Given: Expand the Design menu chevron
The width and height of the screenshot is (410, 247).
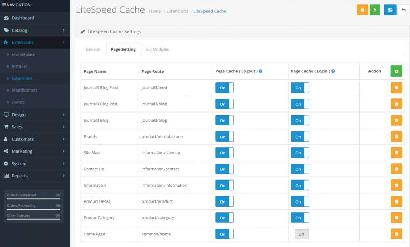Looking at the screenshot, I should (x=63, y=115).
